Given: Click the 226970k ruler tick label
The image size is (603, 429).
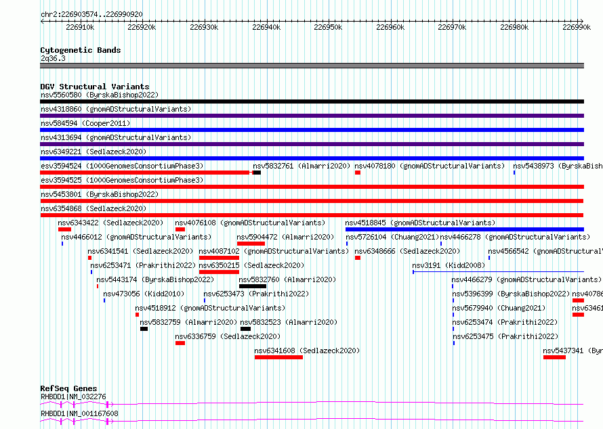Looking at the screenshot, I should click(453, 27).
